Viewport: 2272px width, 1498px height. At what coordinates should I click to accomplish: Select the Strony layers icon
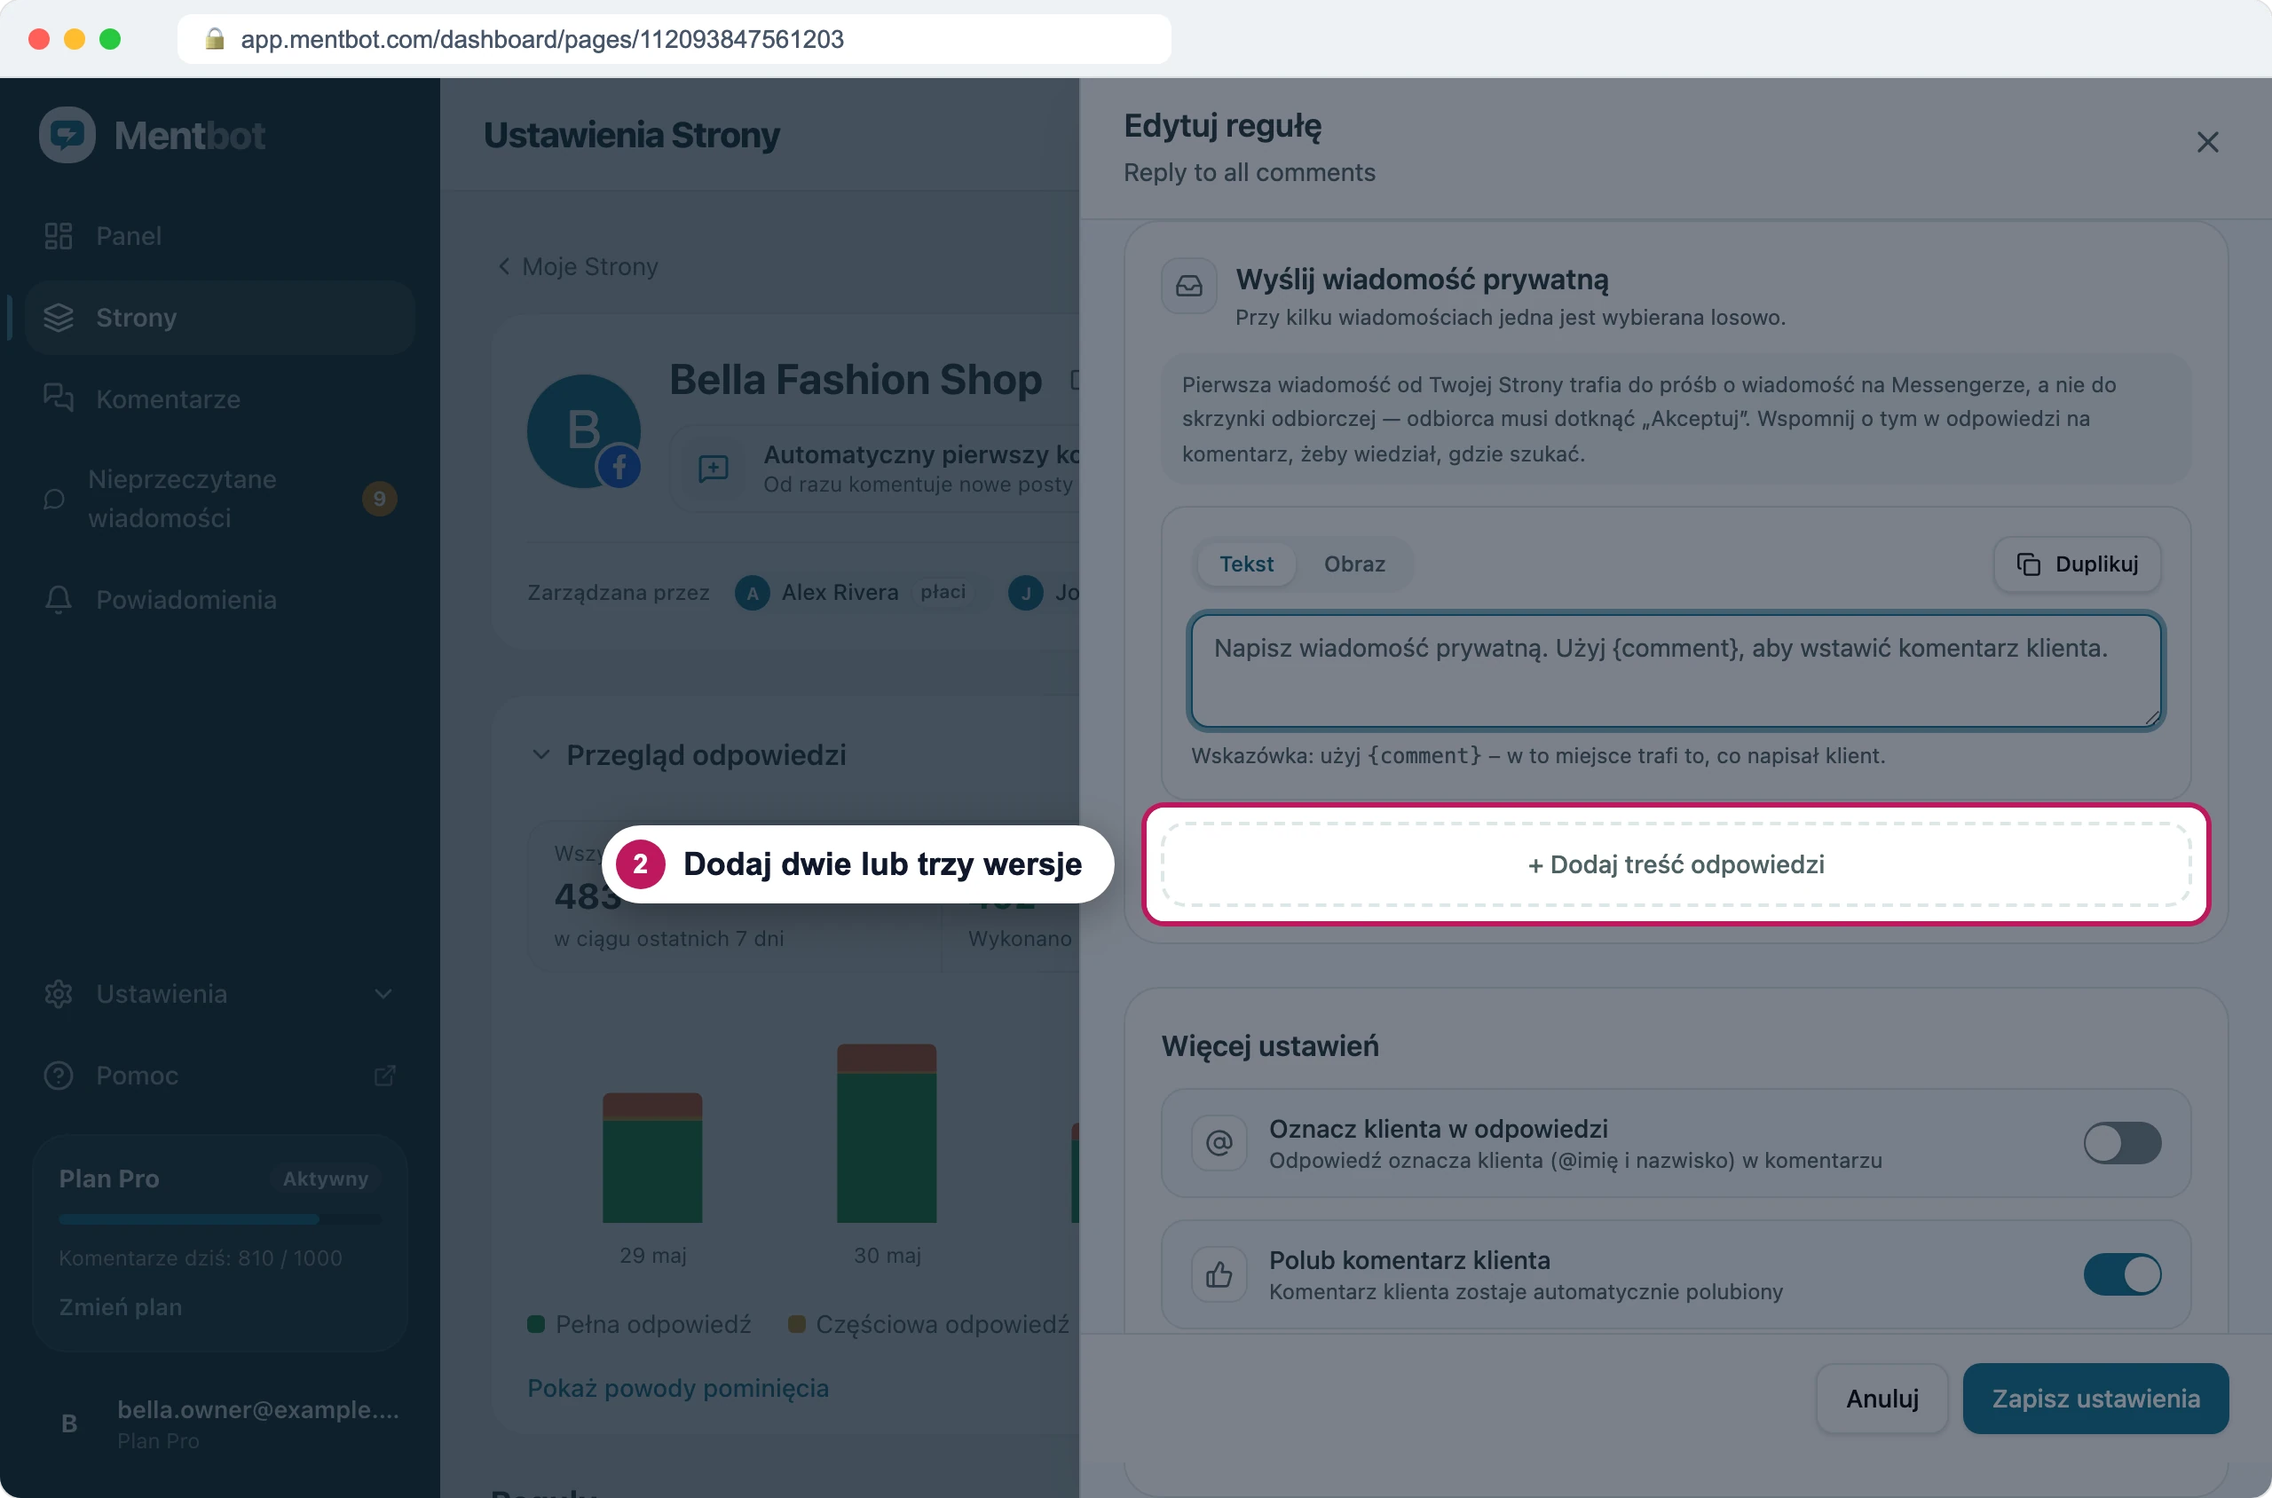tap(59, 317)
